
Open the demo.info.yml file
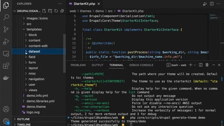point(37,96)
